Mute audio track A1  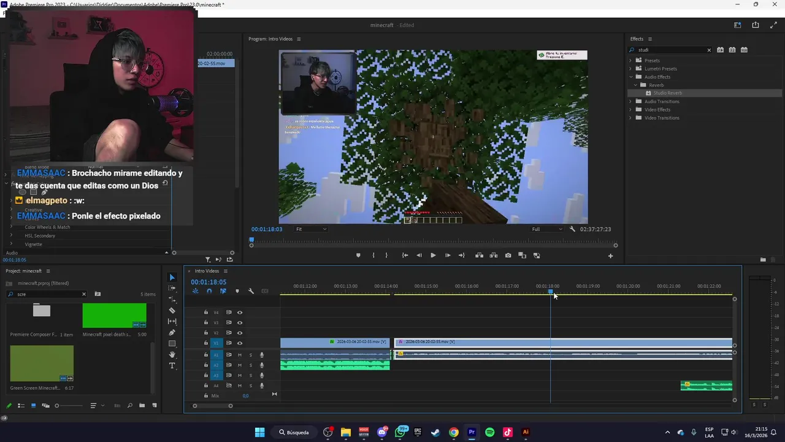point(240,355)
